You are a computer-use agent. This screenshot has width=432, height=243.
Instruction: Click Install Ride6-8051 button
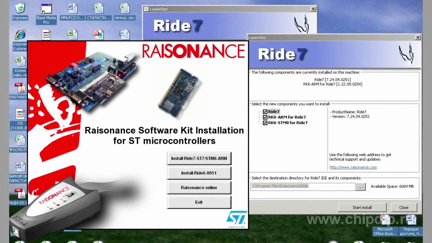(199, 173)
